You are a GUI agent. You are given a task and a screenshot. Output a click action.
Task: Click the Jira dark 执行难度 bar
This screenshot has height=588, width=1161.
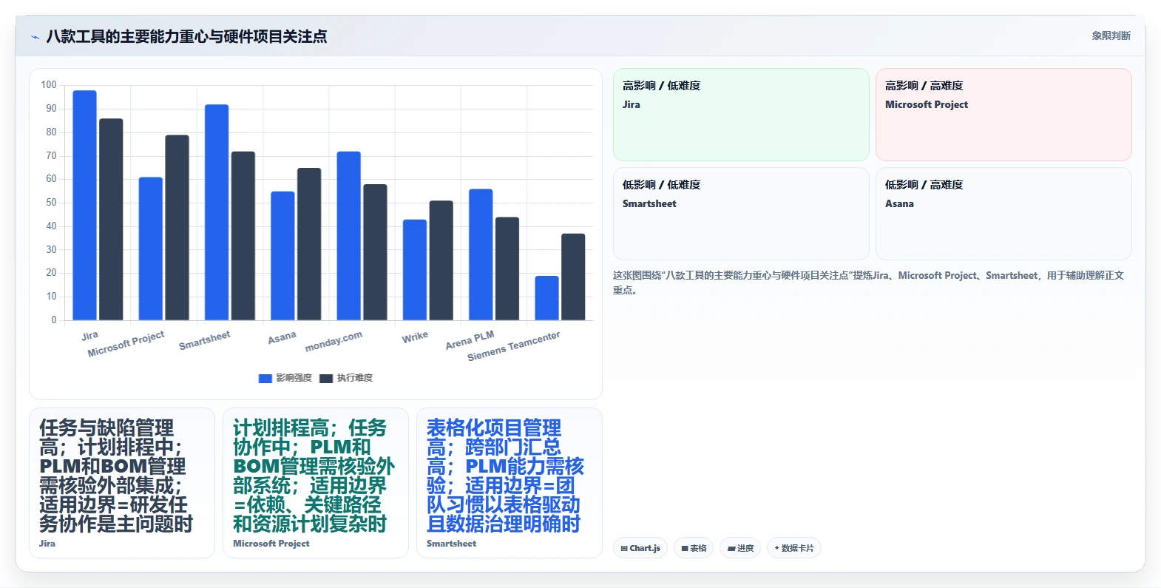[111, 220]
